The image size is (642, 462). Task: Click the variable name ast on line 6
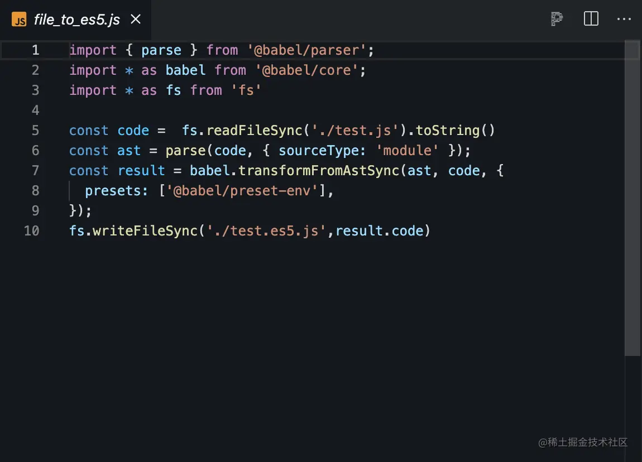point(129,150)
